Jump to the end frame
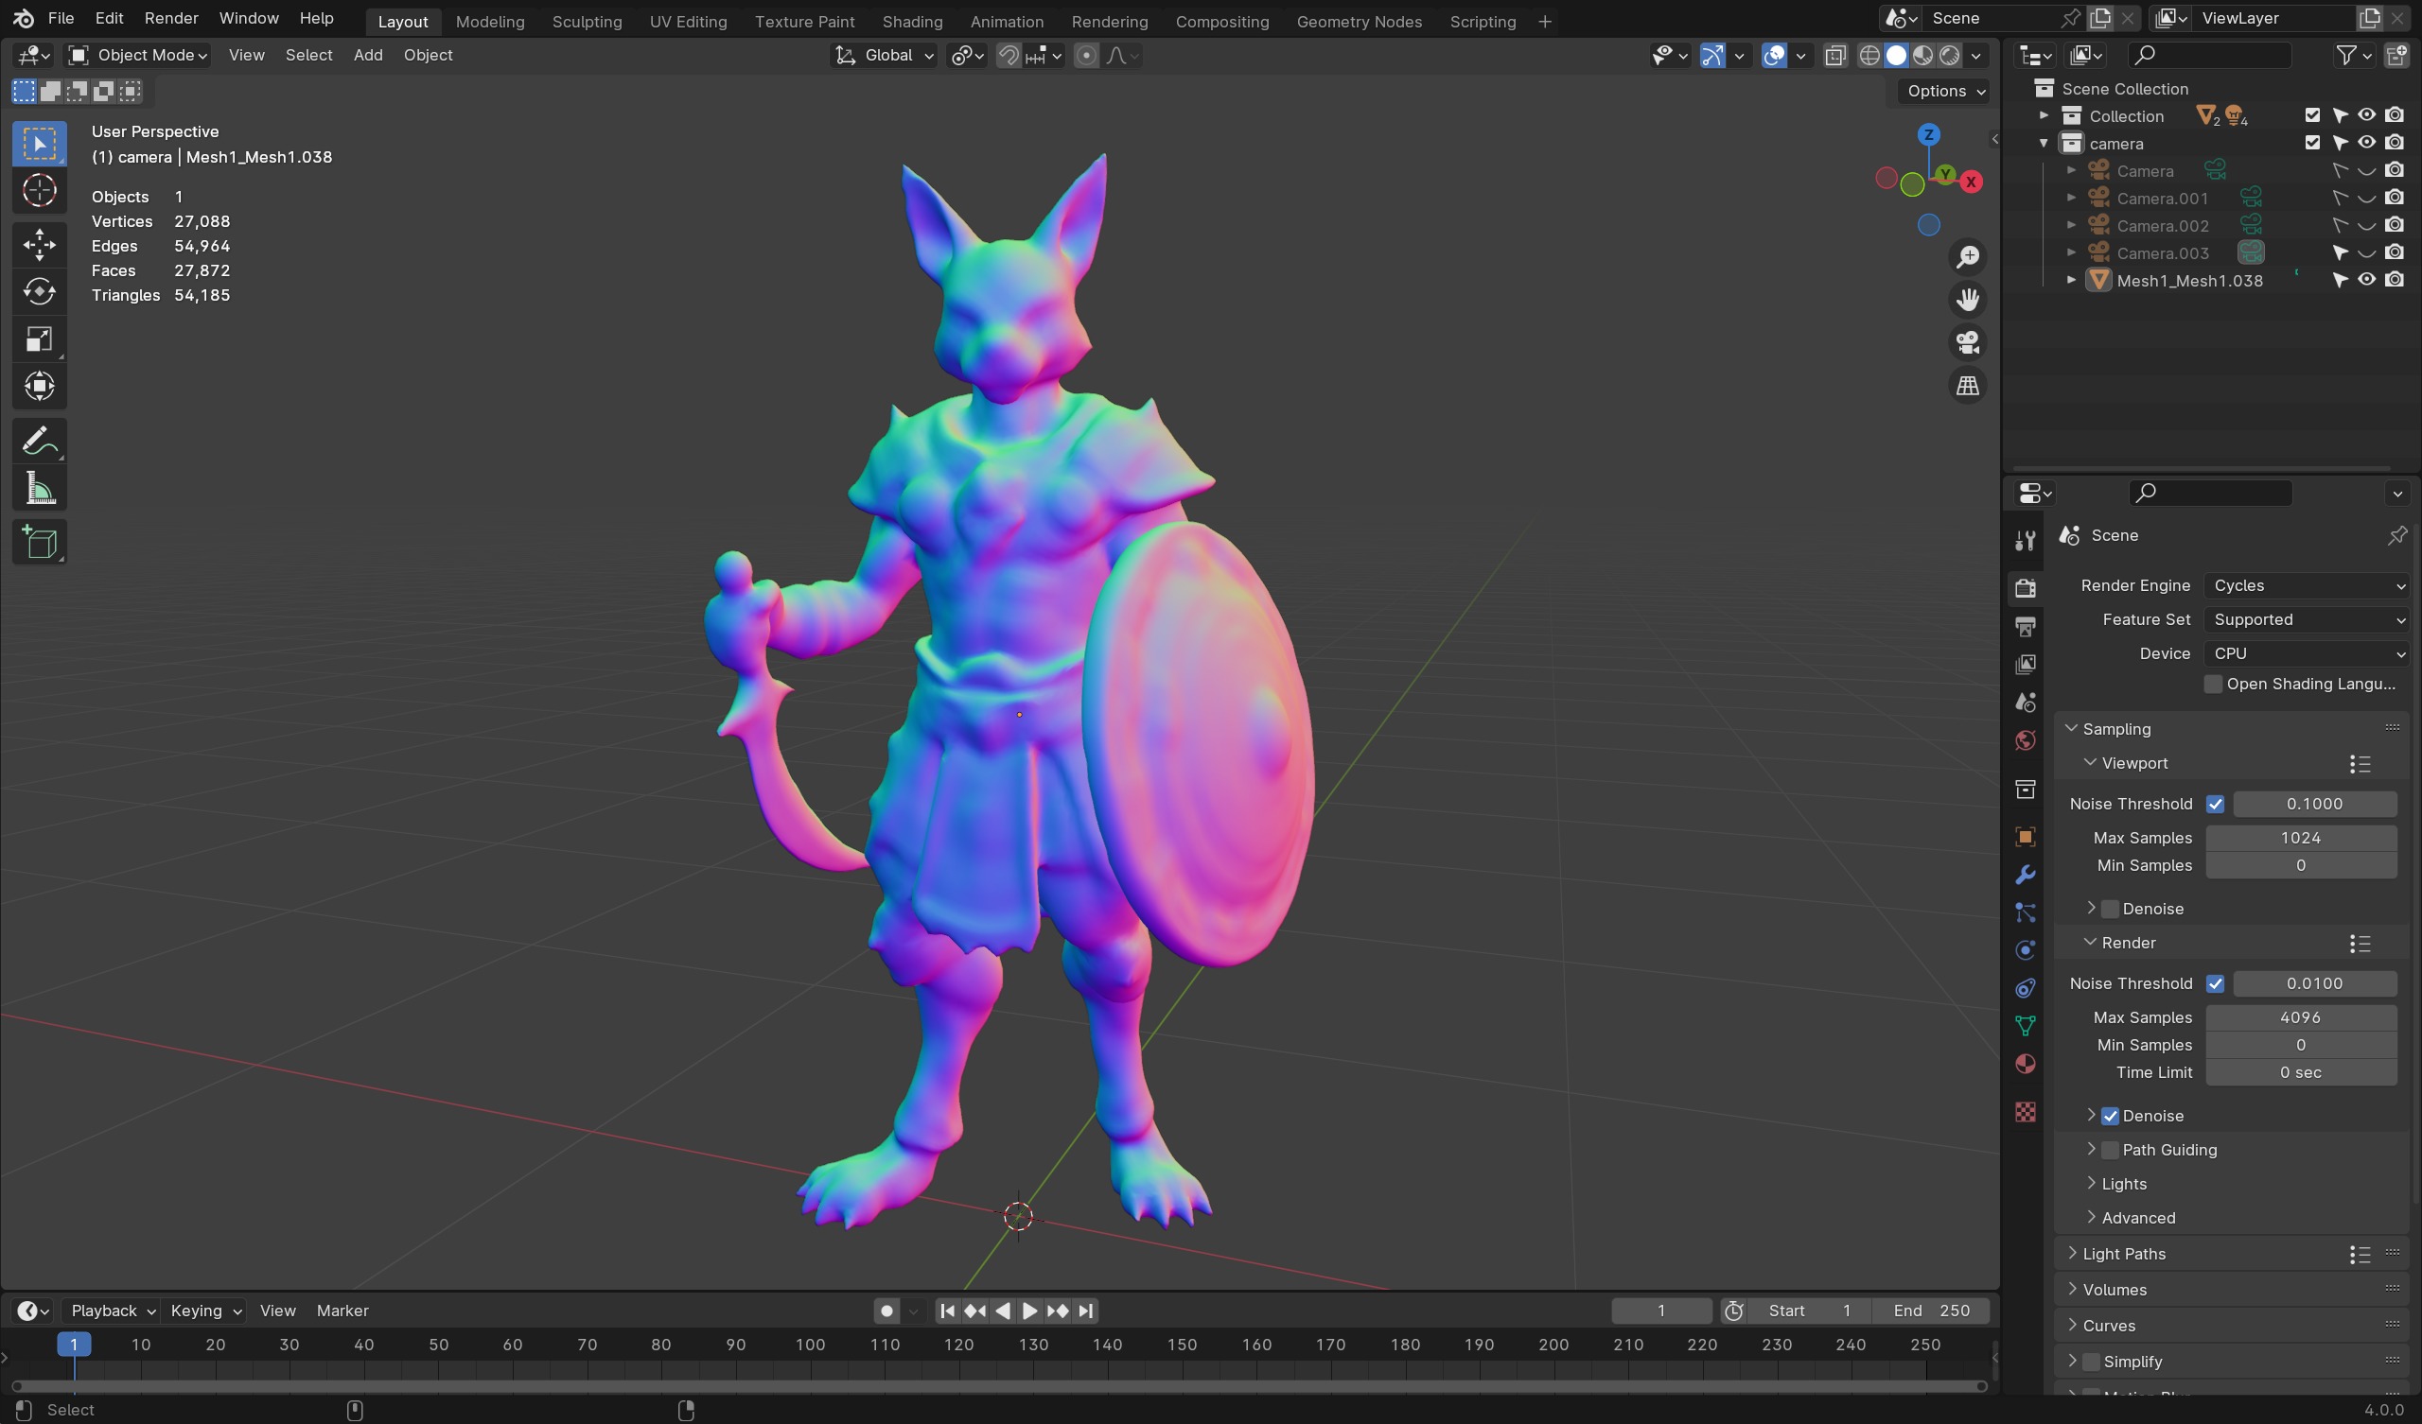Image resolution: width=2422 pixels, height=1424 pixels. point(1086,1311)
